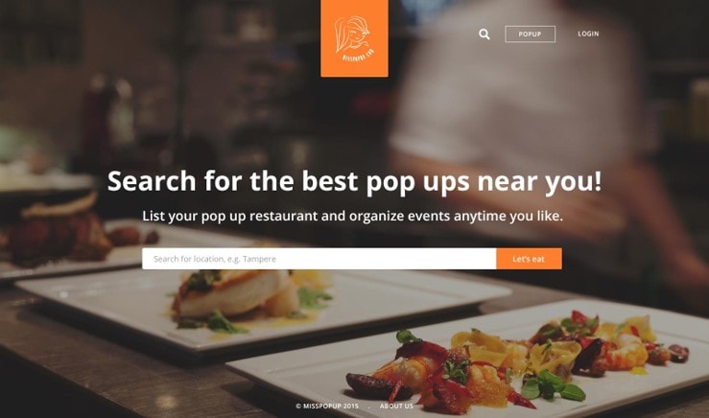This screenshot has width=709, height=418.
Task: Click the "List your pop up restaurant" subtitle
Action: pyautogui.click(x=353, y=216)
